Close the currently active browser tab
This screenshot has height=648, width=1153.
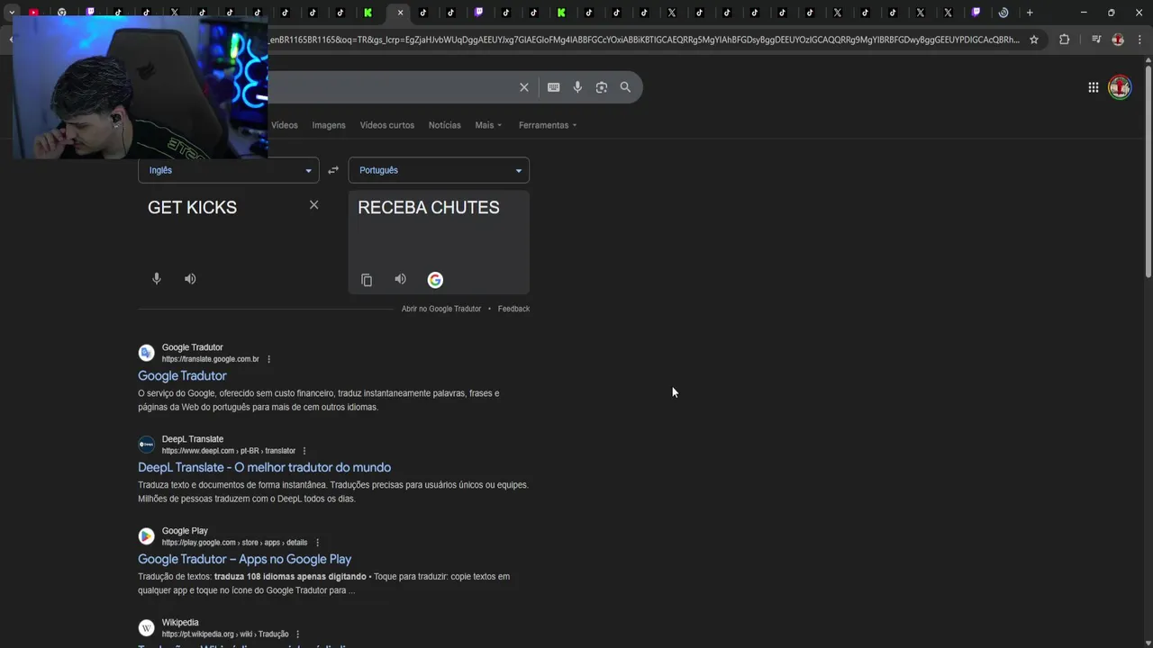pos(400,13)
